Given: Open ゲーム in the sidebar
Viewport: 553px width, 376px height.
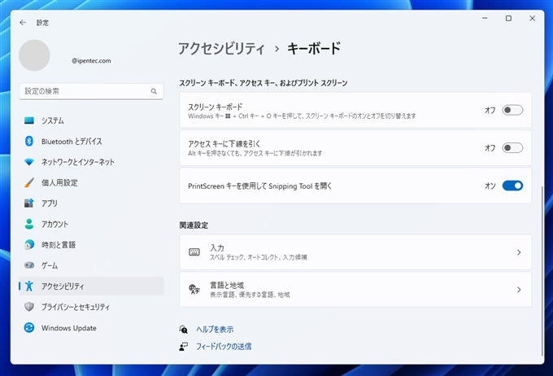Looking at the screenshot, I should click(91, 265).
